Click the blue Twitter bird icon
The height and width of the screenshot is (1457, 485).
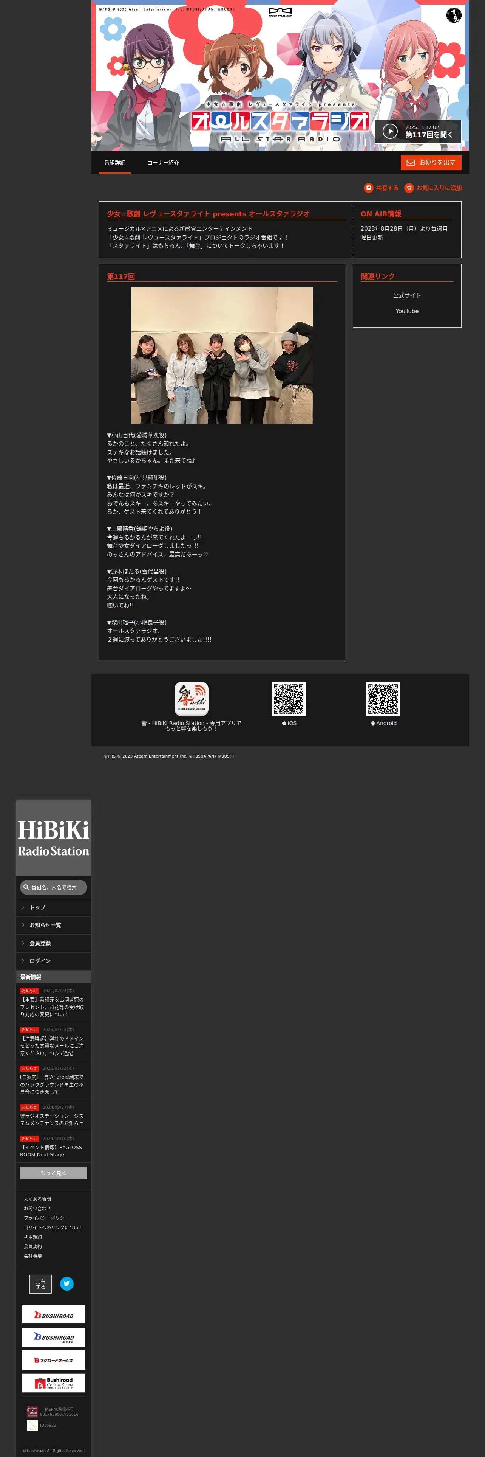pos(66,1284)
